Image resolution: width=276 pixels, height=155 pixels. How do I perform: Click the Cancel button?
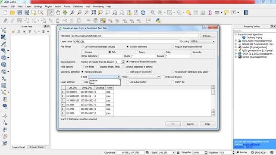(190, 124)
